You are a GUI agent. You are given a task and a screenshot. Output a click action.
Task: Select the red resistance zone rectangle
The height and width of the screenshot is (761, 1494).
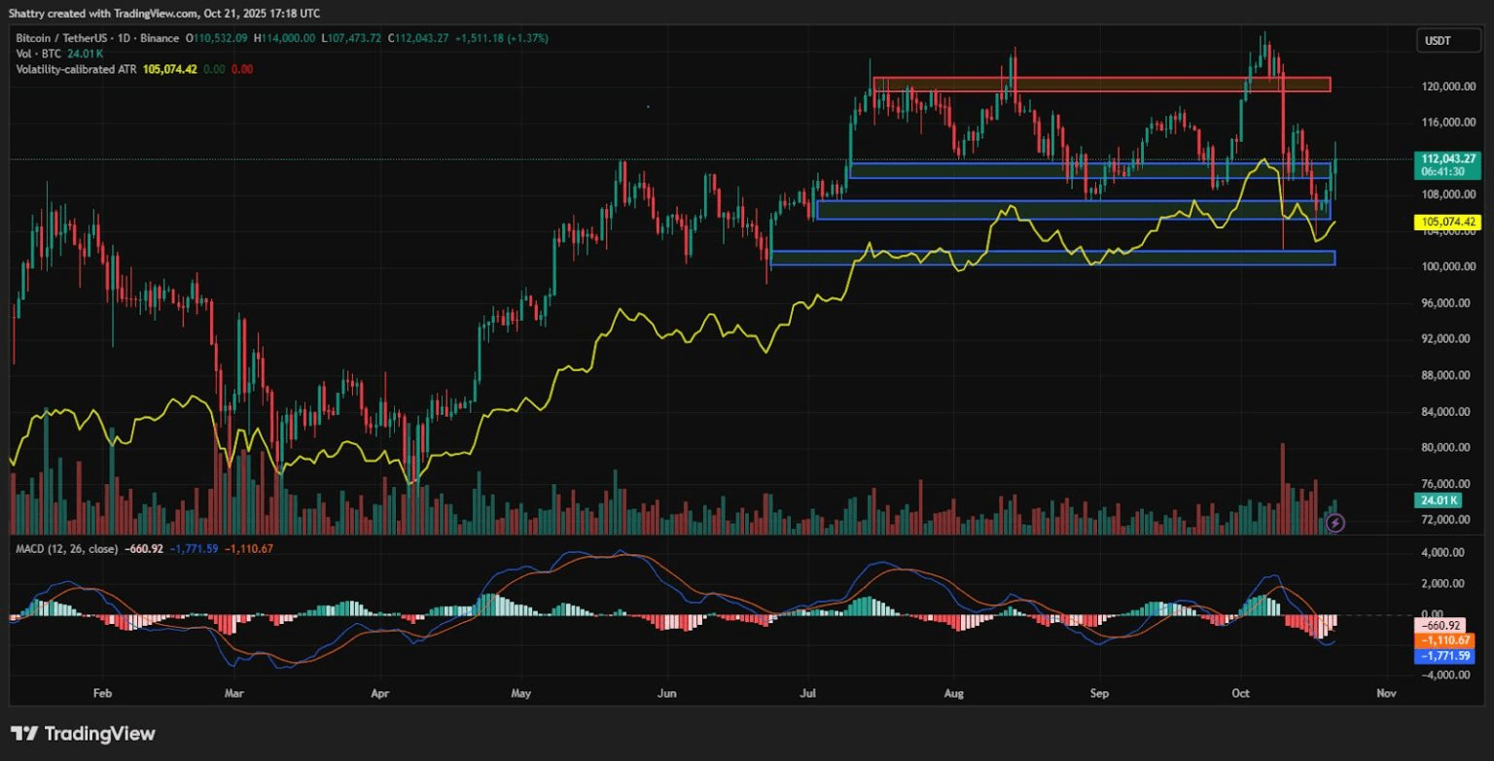tap(1101, 85)
